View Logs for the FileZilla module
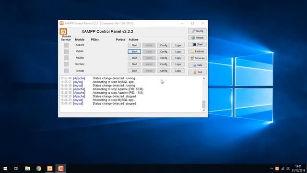The width and height of the screenshot is (307, 173). [x=178, y=58]
